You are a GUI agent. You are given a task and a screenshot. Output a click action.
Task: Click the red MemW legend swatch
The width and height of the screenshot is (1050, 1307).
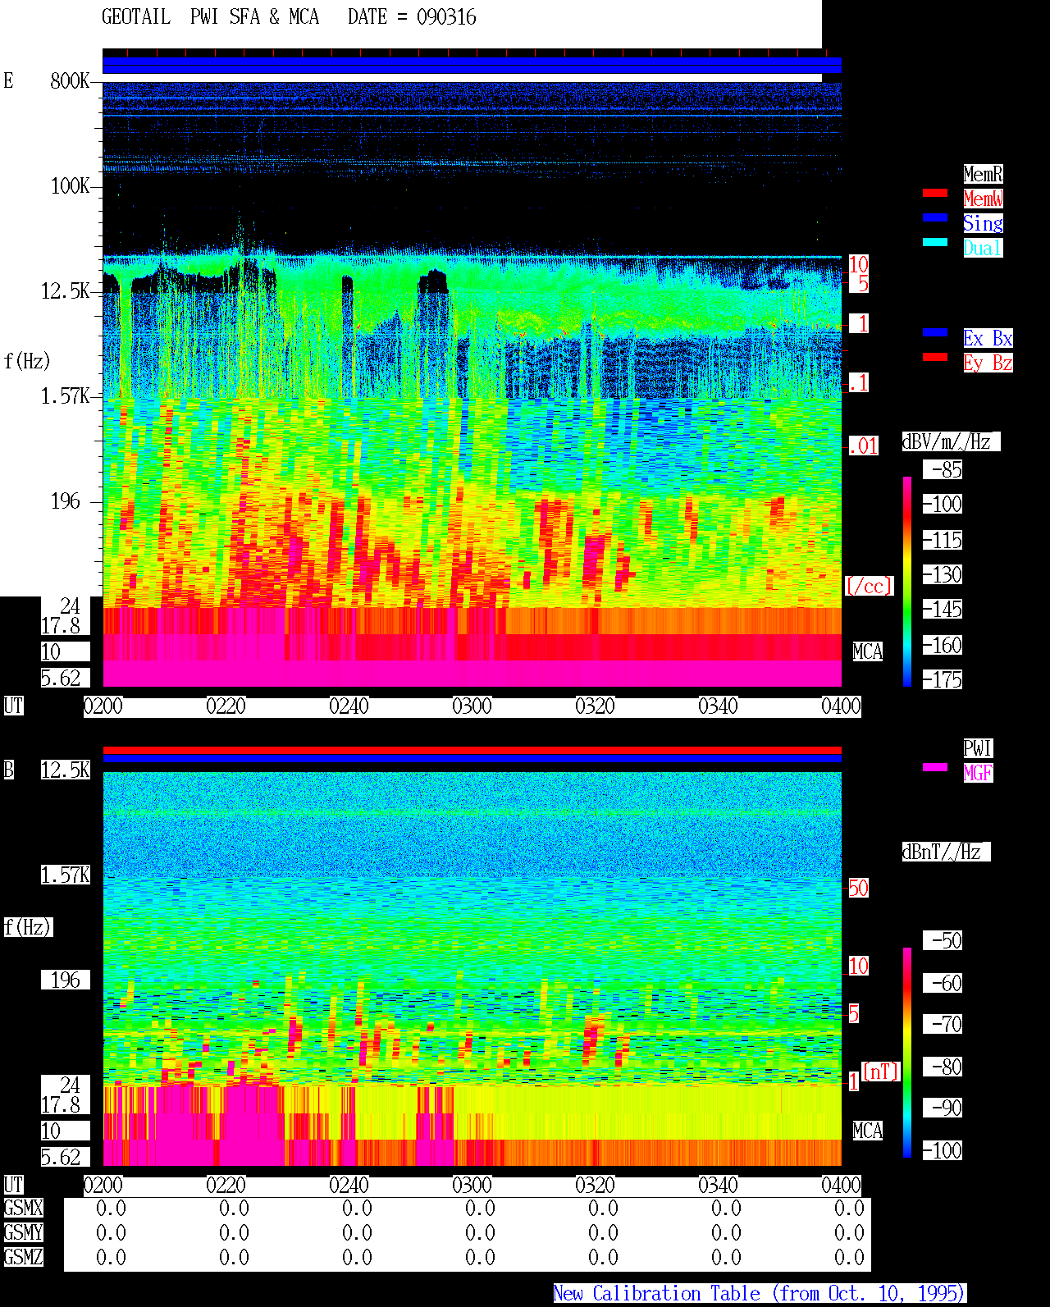pyautogui.click(x=935, y=193)
